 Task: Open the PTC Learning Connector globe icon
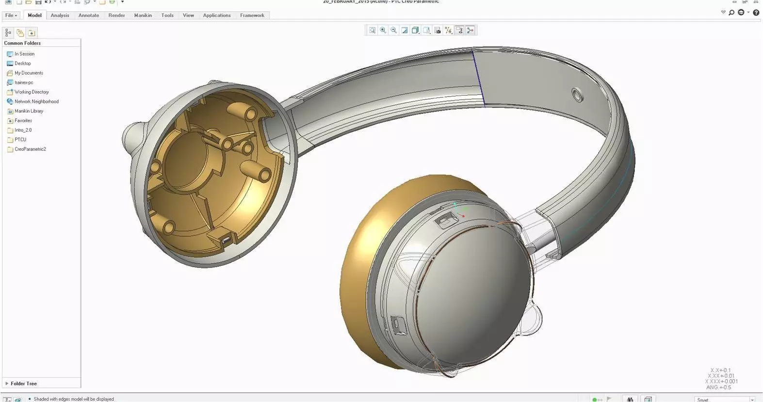pos(741,13)
